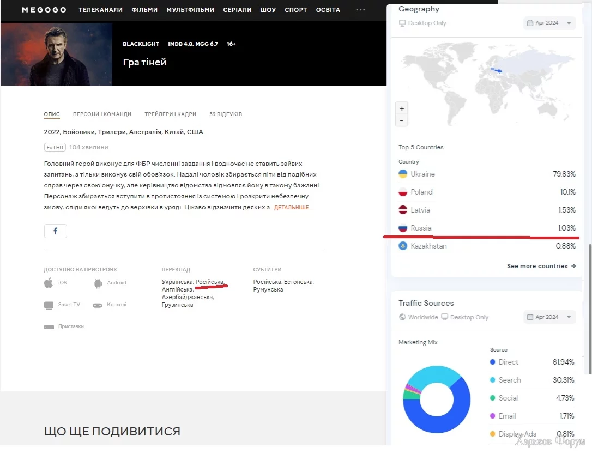
Task: Switch to the 59 ВІДГУКІВ tab
Action: point(226,114)
